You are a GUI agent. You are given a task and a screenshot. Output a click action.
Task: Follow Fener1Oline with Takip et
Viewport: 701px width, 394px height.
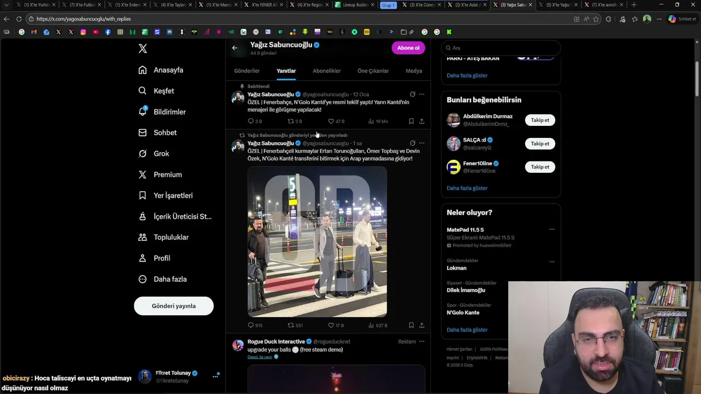click(540, 167)
